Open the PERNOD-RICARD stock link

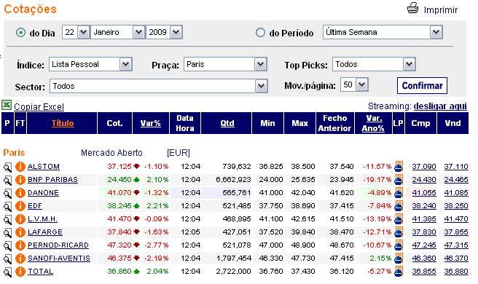pyautogui.click(x=58, y=245)
